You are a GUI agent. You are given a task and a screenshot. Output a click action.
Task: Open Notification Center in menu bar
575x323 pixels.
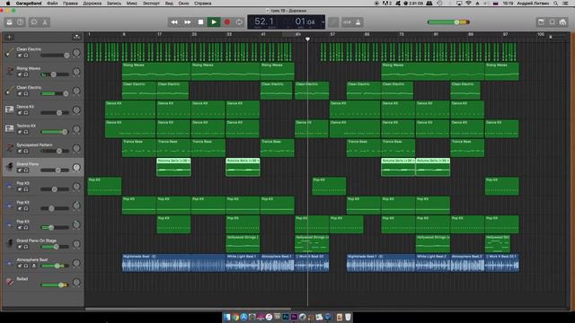click(x=566, y=4)
